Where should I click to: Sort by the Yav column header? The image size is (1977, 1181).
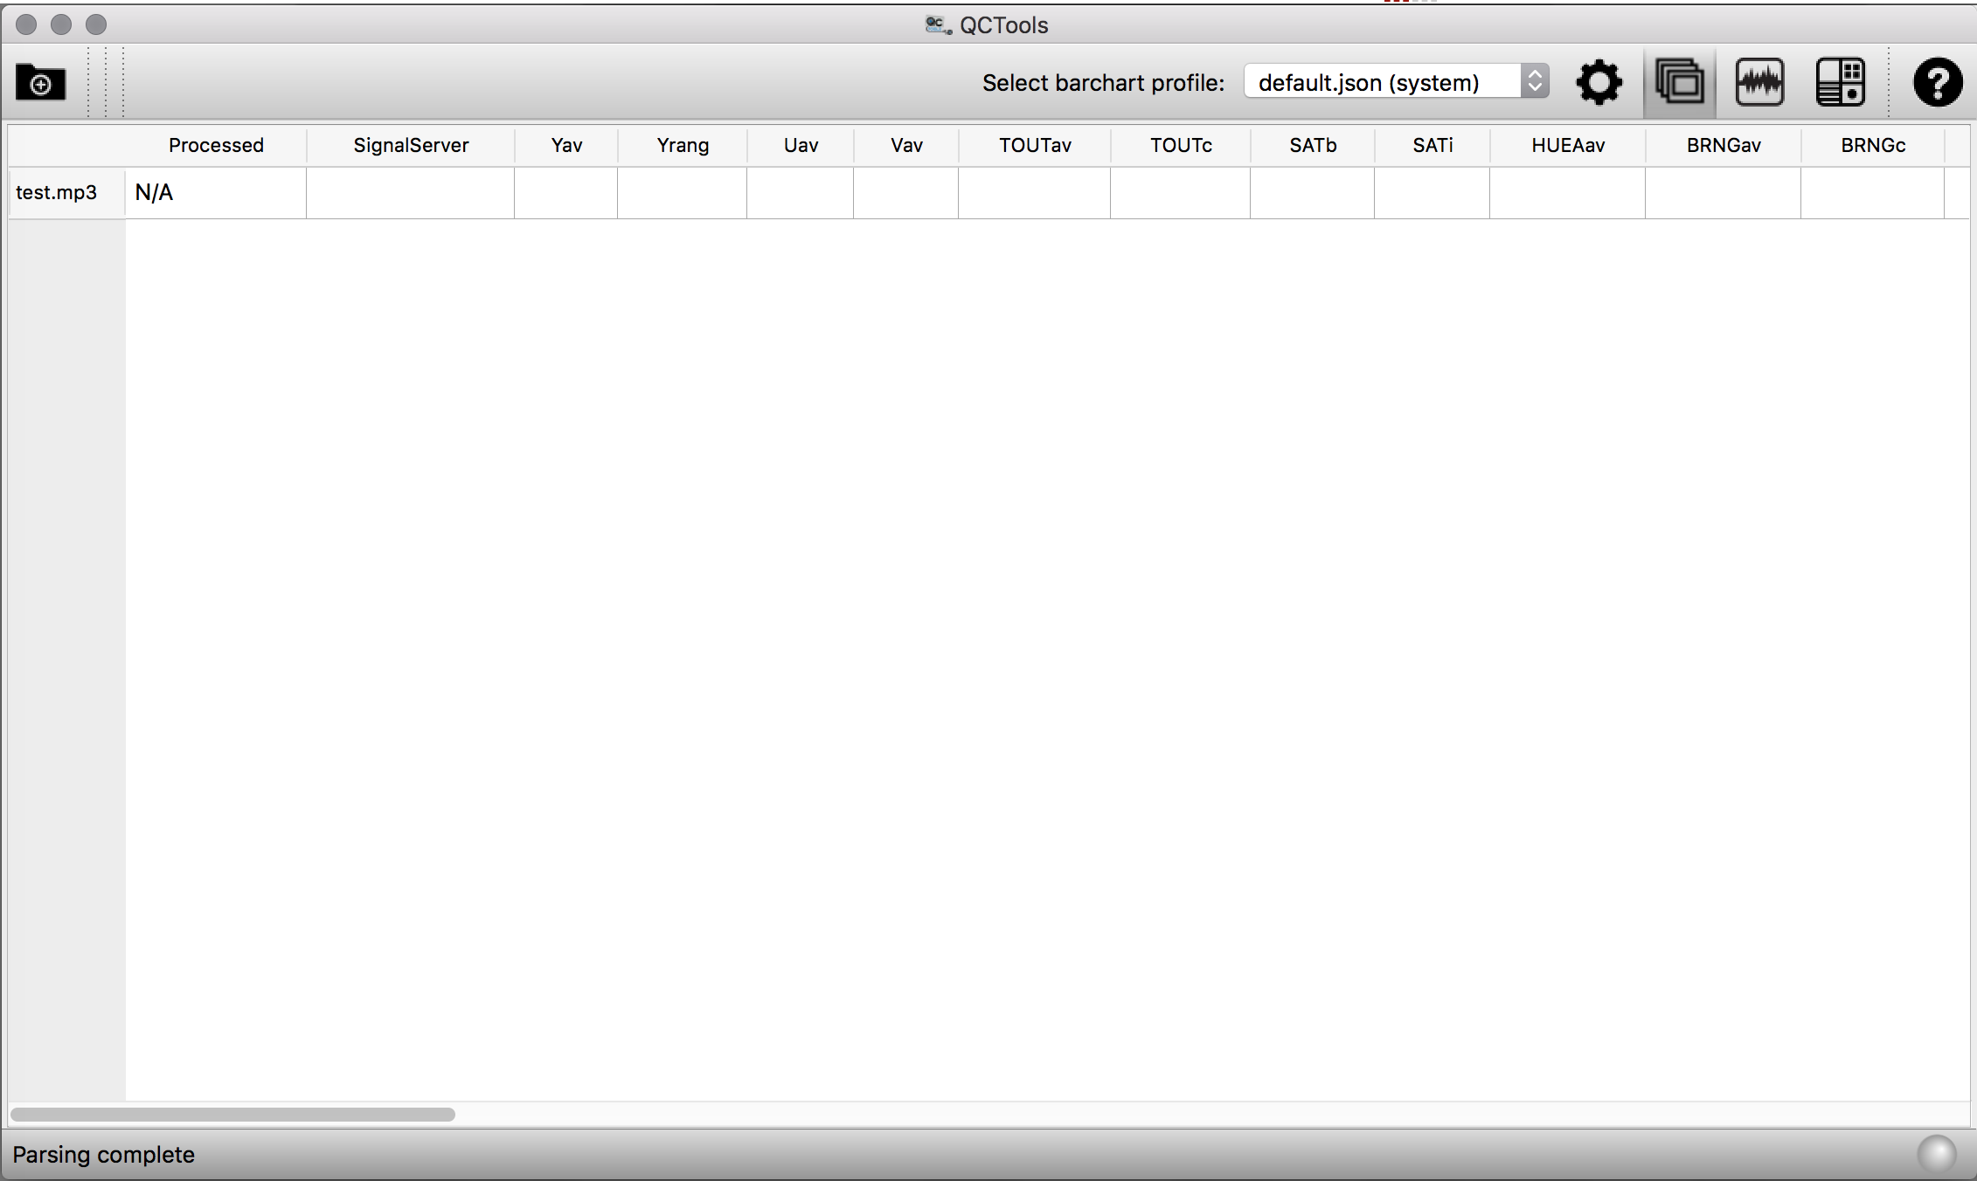point(566,145)
